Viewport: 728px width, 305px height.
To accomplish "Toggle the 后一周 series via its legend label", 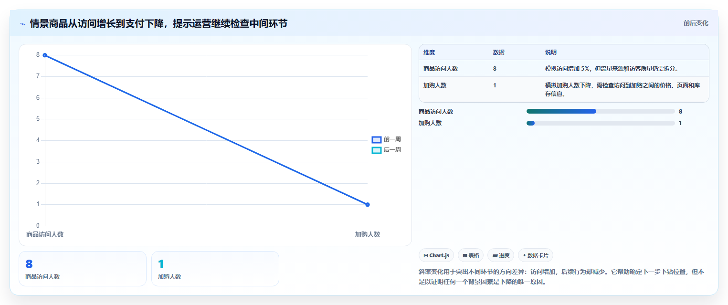I will click(x=392, y=150).
